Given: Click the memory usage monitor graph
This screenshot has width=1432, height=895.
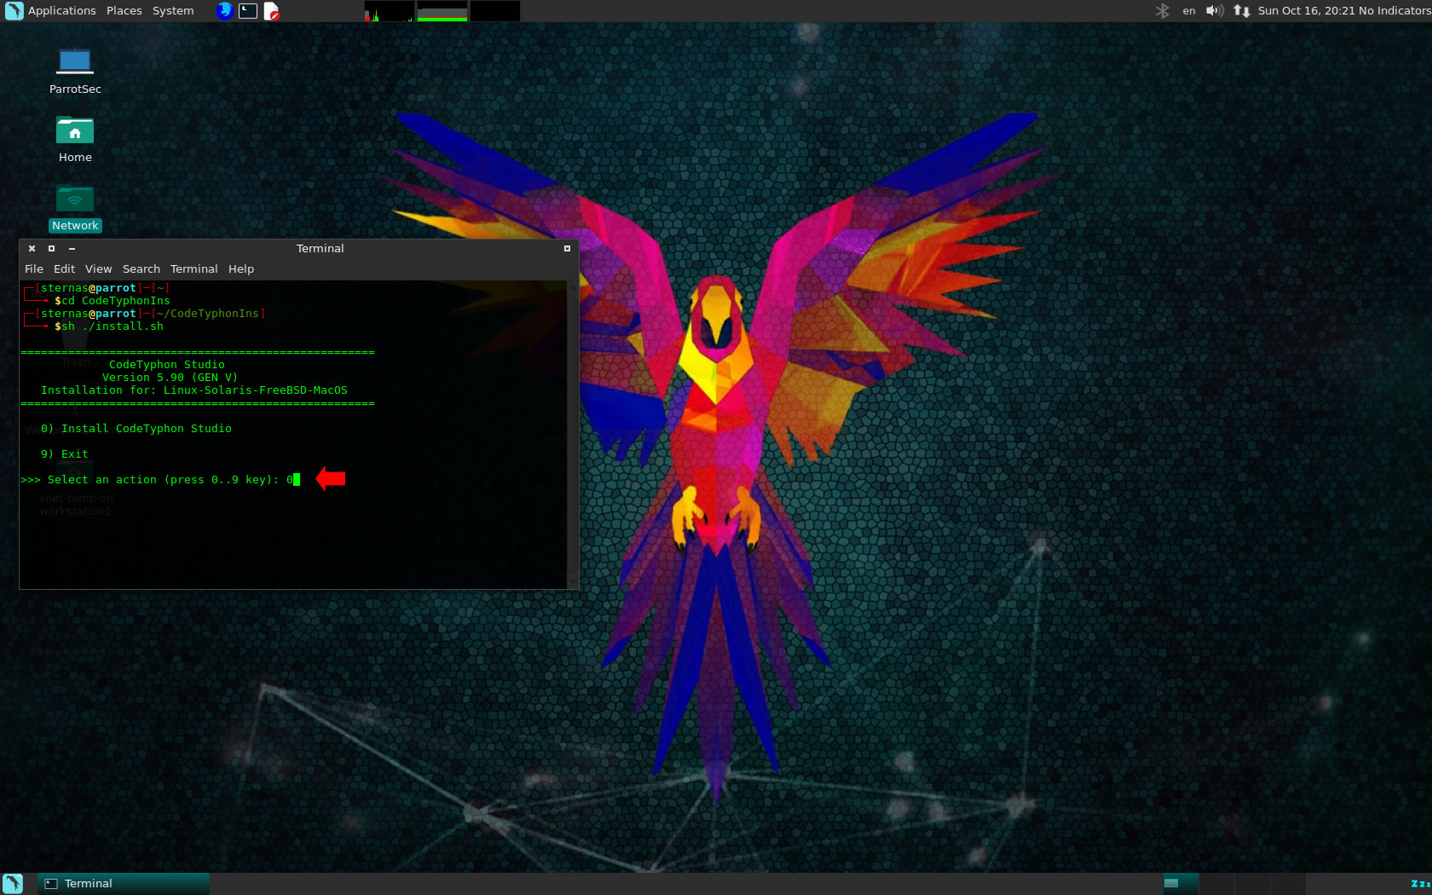Looking at the screenshot, I should tap(442, 11).
